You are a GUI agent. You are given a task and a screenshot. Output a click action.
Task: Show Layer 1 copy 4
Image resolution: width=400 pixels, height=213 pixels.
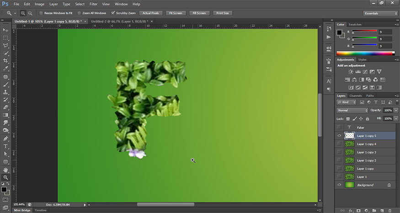[x=339, y=144]
